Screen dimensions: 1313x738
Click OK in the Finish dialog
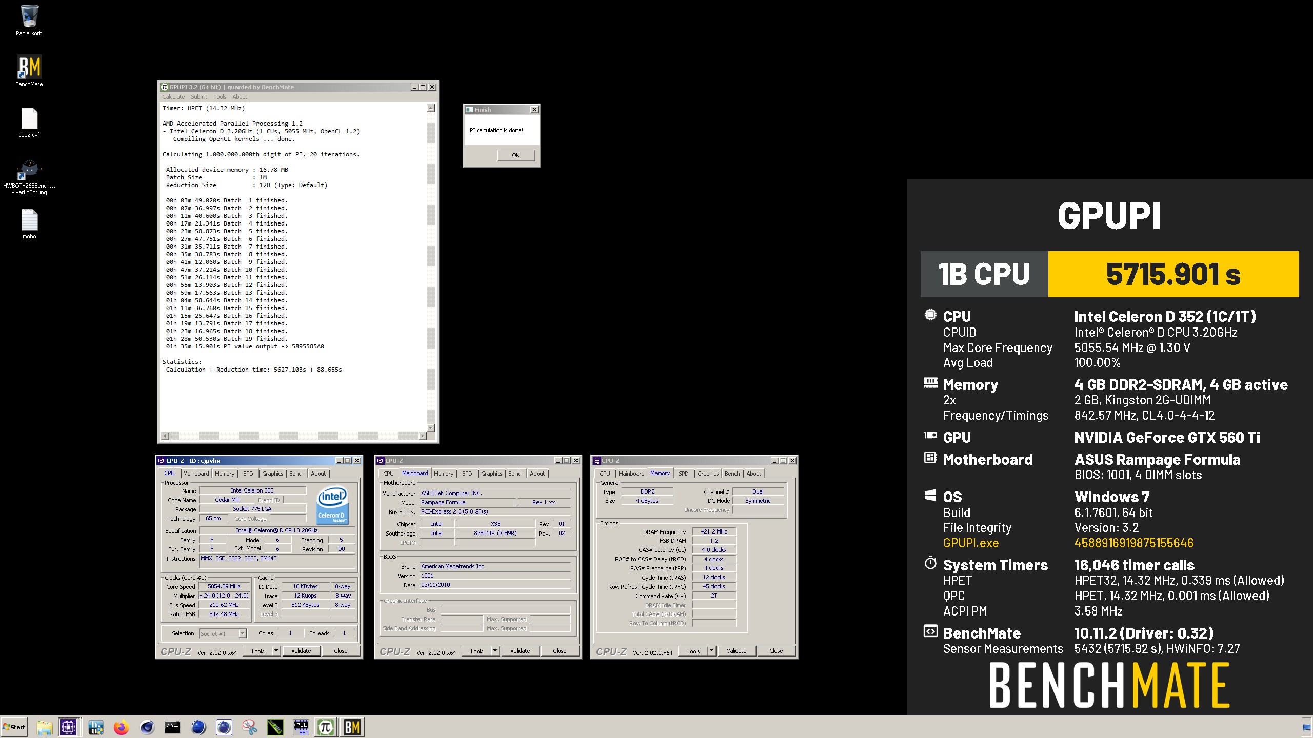pyautogui.click(x=515, y=155)
